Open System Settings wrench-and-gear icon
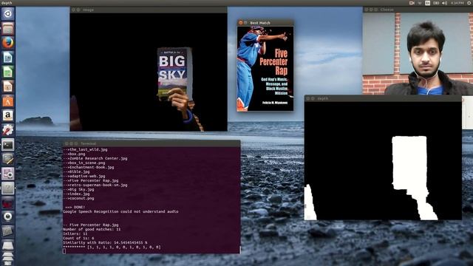 [x=8, y=130]
